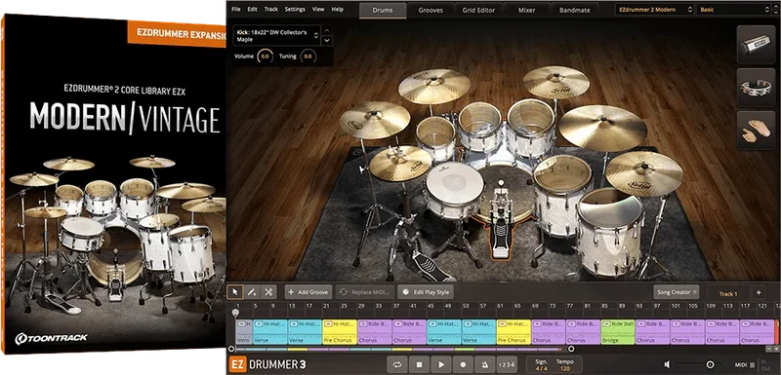Screen dimensions: 781x375
Task: Click the Toontrack logo on box art
Action: [51, 338]
